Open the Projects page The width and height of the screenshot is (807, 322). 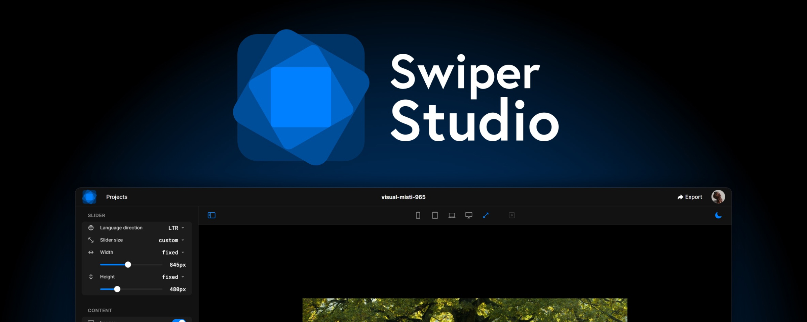(117, 197)
